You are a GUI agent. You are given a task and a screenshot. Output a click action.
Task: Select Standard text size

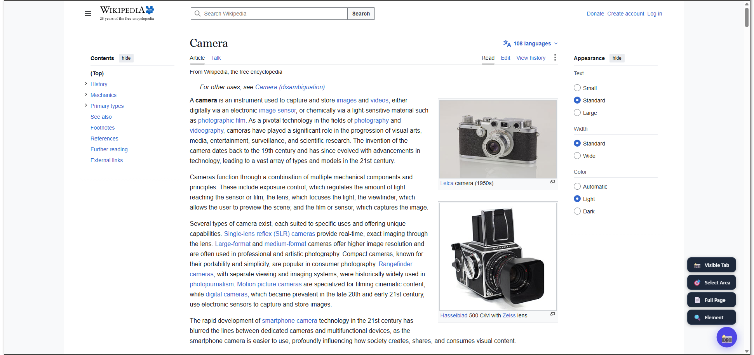point(577,100)
